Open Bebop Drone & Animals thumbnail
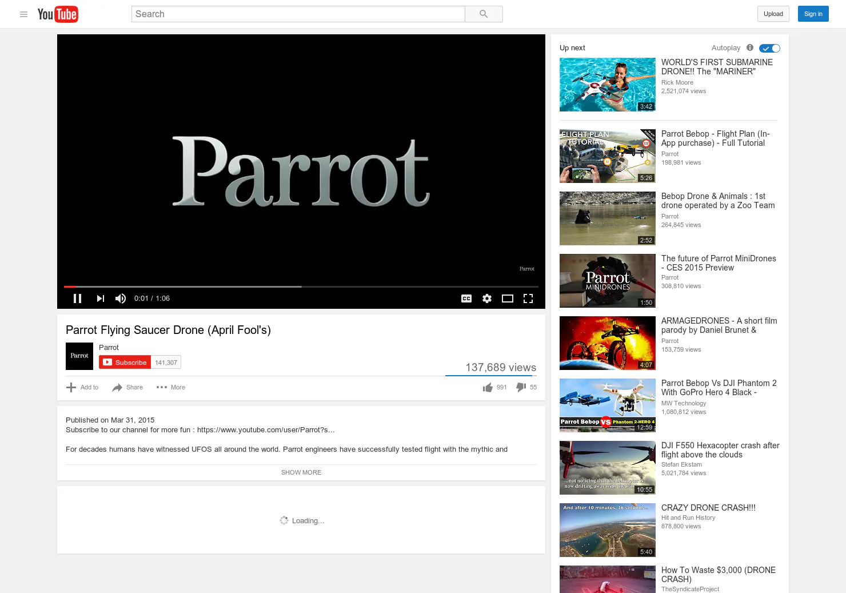The height and width of the screenshot is (593, 846). (x=608, y=218)
